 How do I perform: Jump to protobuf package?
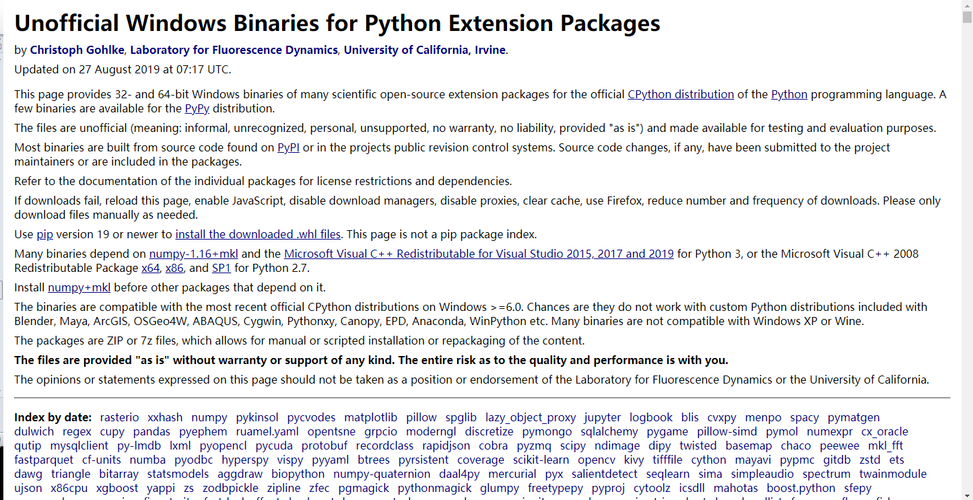pos(325,445)
